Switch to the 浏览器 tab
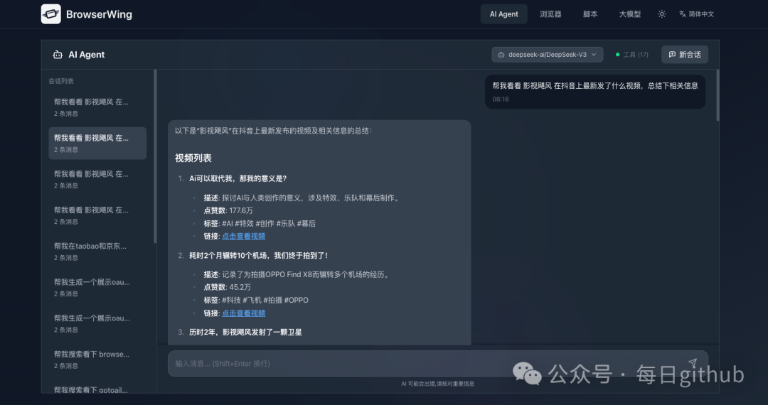Viewport: 768px width, 405px height. click(x=550, y=14)
